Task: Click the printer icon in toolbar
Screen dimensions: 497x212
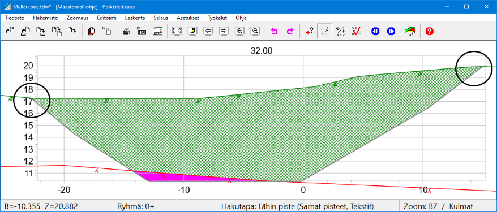Action: (126, 31)
